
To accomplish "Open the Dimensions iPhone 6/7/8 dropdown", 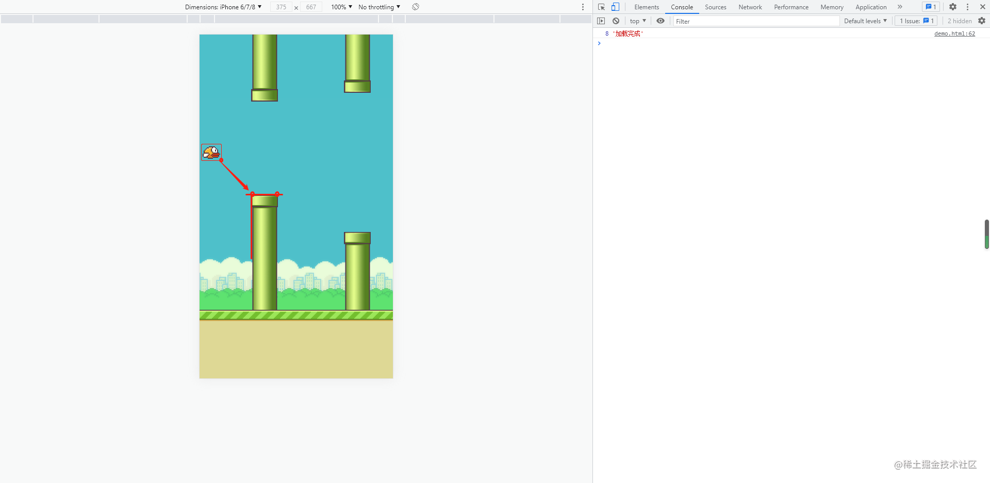I will [223, 7].
